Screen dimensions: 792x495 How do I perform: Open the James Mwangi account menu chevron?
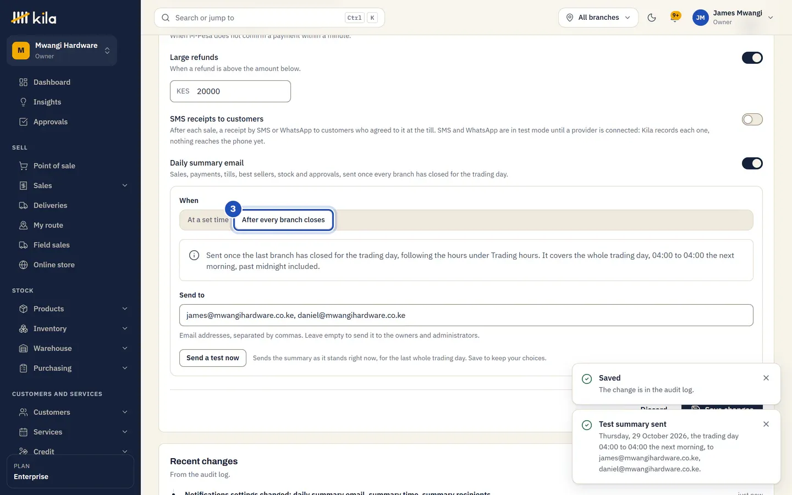(x=771, y=18)
